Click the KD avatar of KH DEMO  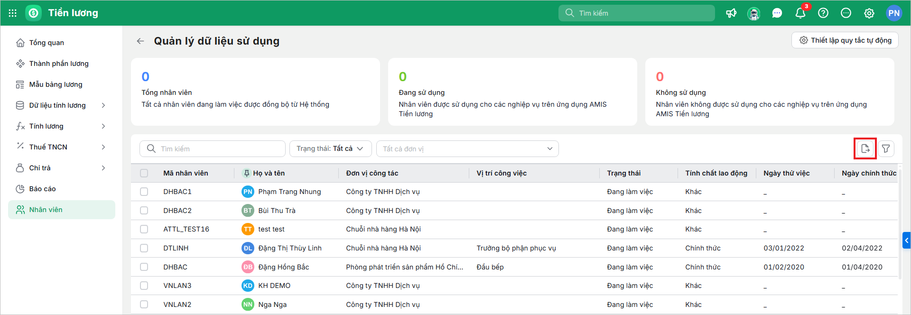(x=248, y=286)
